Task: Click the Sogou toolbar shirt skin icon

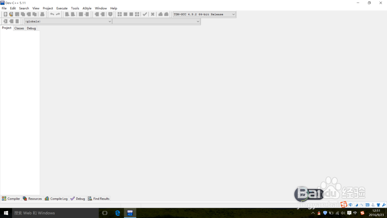Action: pos(378,205)
